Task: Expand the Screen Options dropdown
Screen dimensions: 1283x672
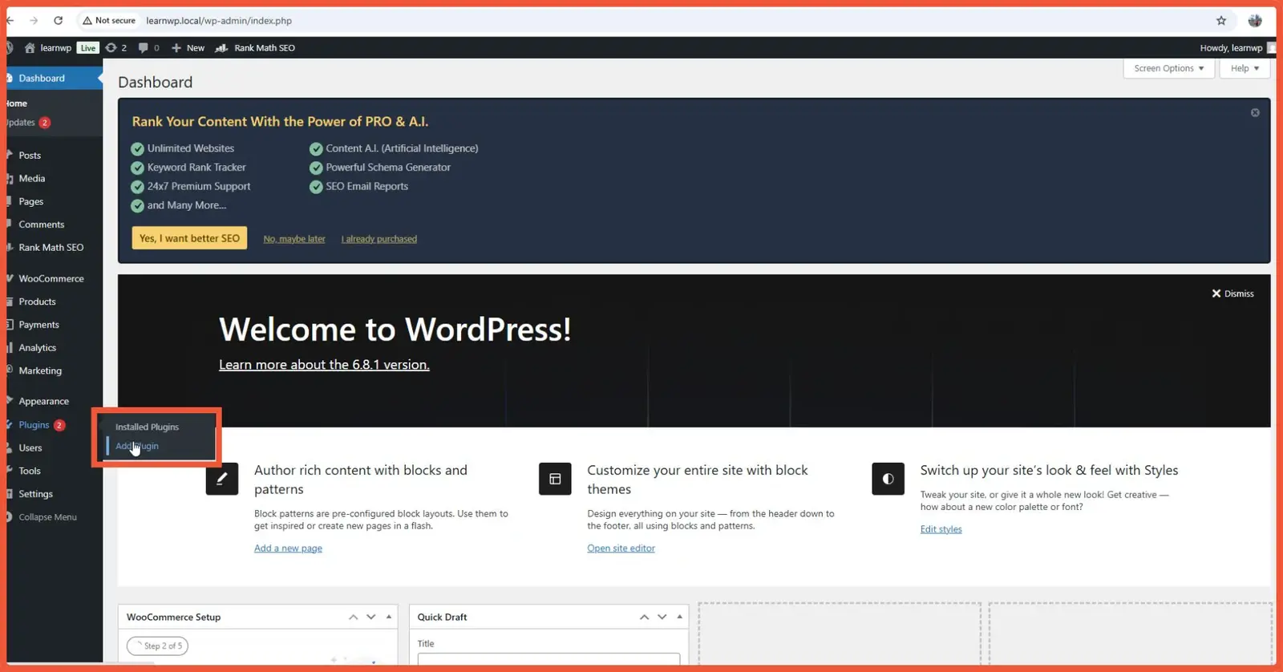Action: 1168,68
